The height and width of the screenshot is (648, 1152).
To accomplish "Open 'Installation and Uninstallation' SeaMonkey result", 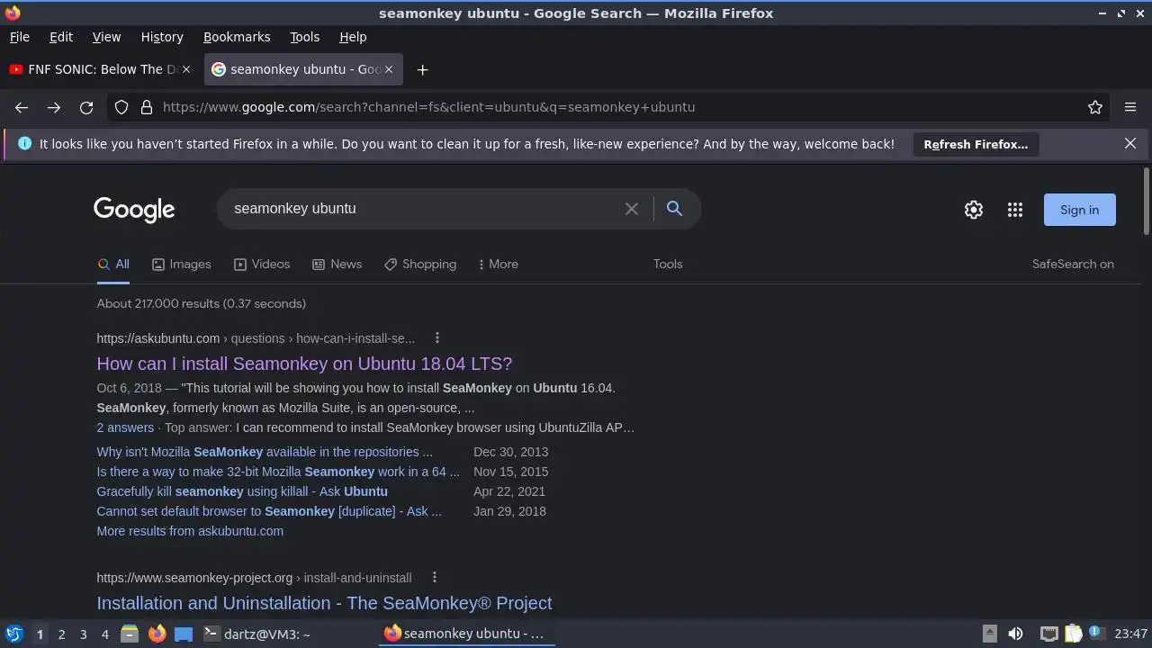I will pos(324,603).
